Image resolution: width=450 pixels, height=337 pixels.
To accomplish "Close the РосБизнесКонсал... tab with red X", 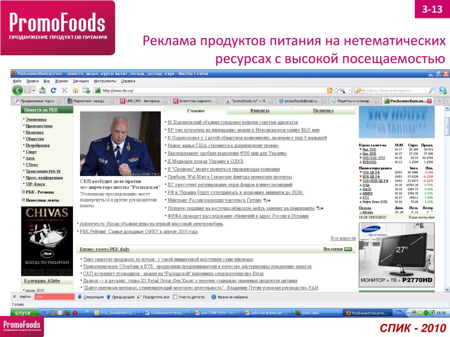I will (429, 101).
